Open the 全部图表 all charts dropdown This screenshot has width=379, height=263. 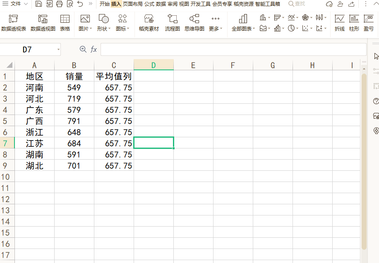[x=244, y=29]
